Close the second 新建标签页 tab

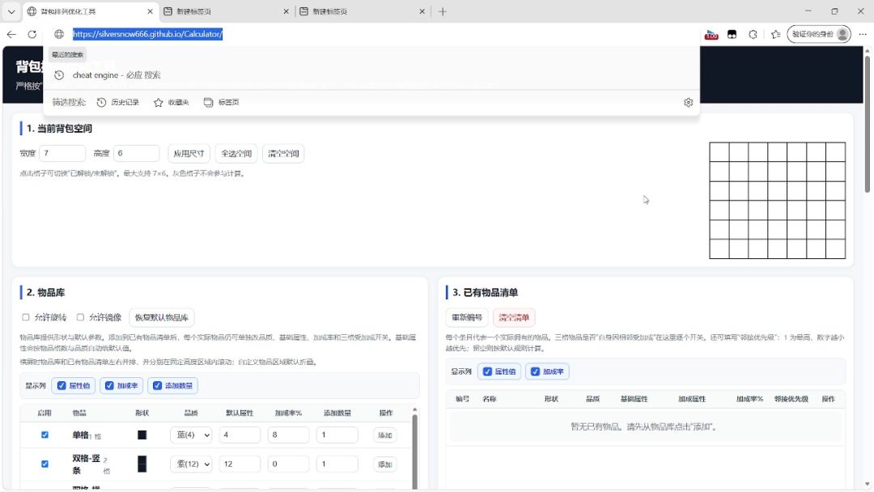422,11
